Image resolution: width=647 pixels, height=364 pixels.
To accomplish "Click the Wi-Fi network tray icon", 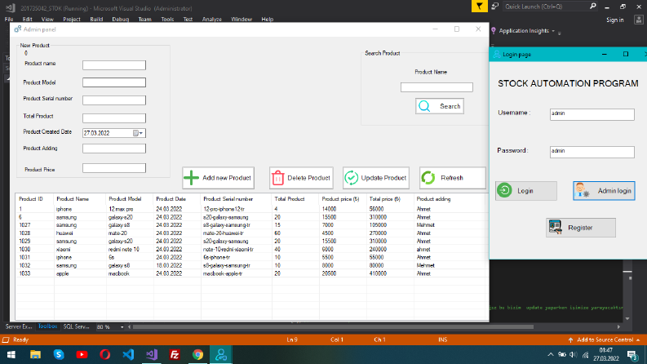I will [x=586, y=354].
